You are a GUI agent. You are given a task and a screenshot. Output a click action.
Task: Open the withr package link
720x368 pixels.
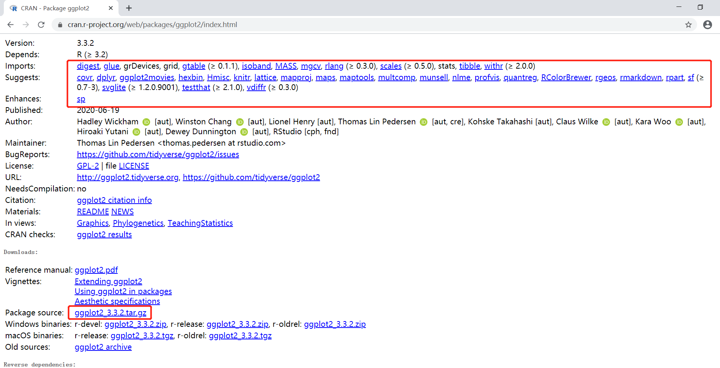pos(493,66)
